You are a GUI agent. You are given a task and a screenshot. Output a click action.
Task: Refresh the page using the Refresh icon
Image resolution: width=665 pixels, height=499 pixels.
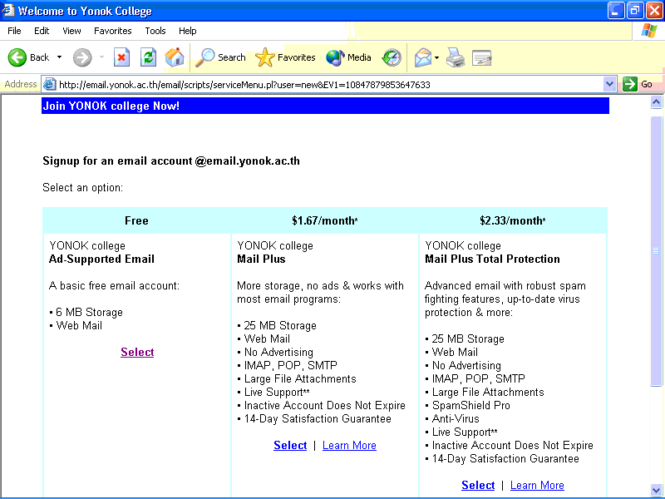pos(148,57)
